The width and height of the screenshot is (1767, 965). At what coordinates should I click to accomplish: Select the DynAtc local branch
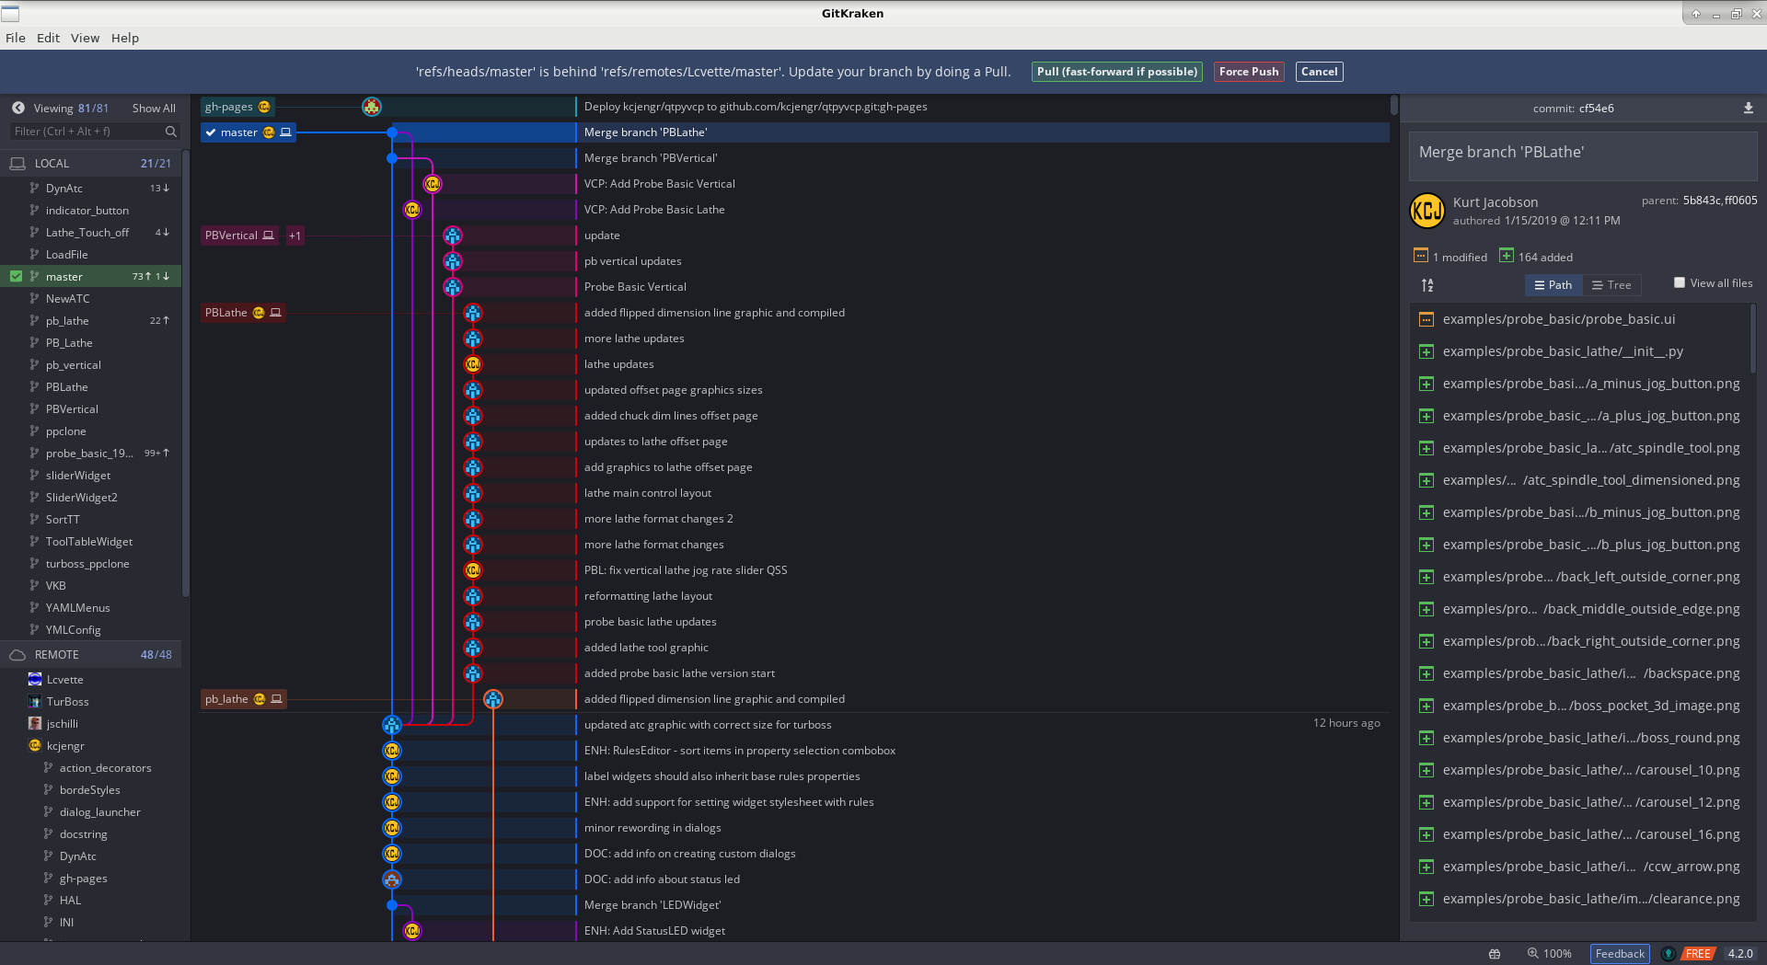pyautogui.click(x=90, y=189)
